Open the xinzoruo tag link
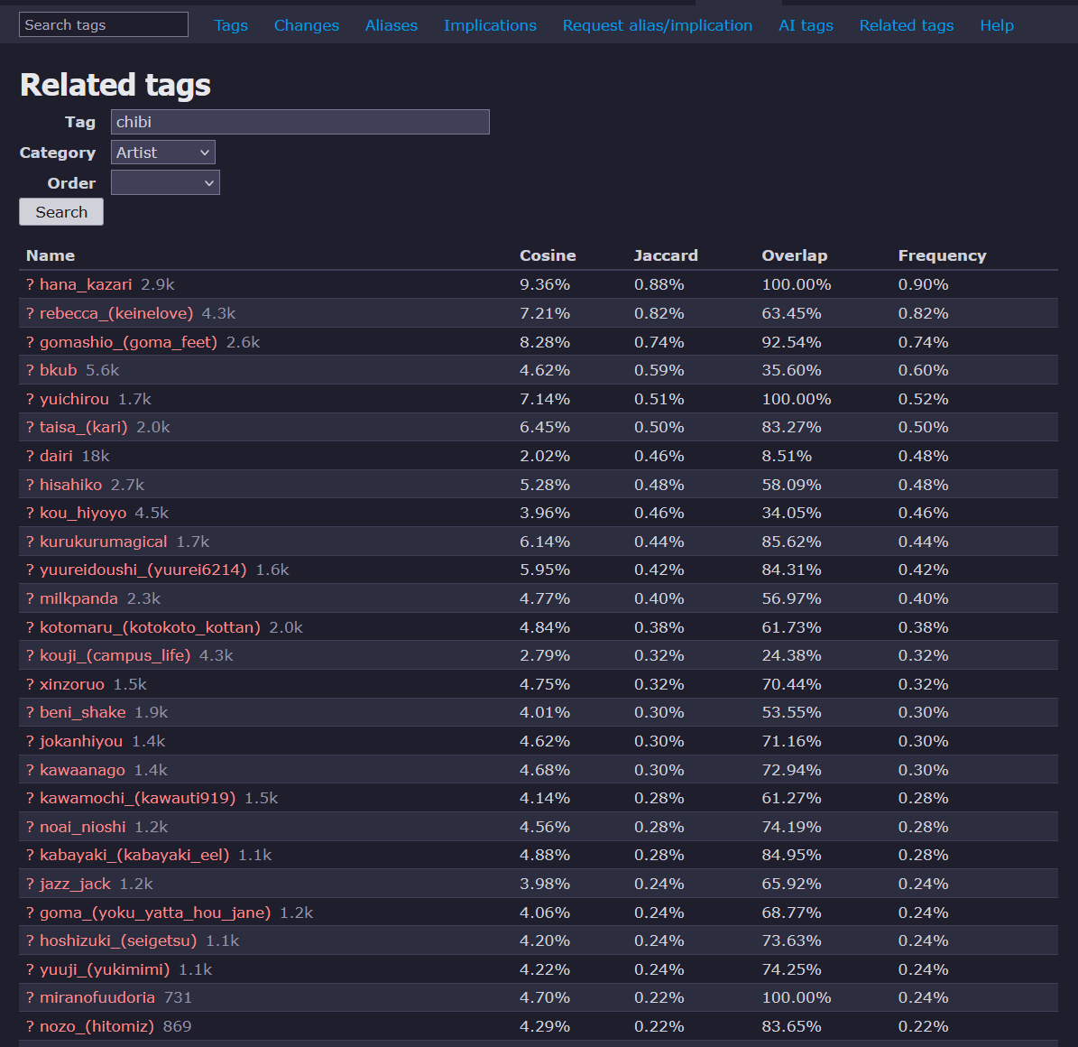1078x1047 pixels. coord(72,684)
